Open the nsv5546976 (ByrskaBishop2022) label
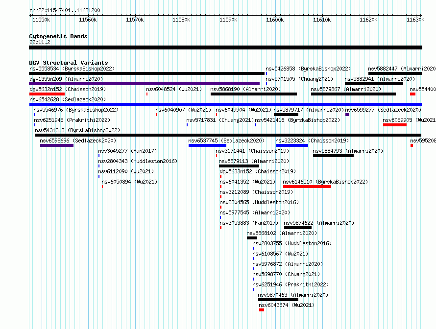Viewport: 436px width, 329px height. click(x=76, y=110)
